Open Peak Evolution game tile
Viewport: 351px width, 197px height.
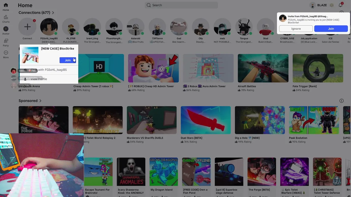(x=314, y=120)
